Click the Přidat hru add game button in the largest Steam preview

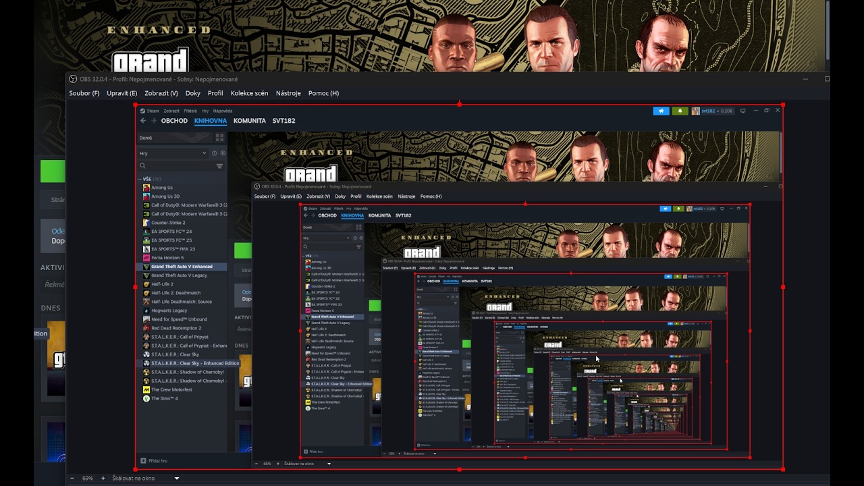154,461
